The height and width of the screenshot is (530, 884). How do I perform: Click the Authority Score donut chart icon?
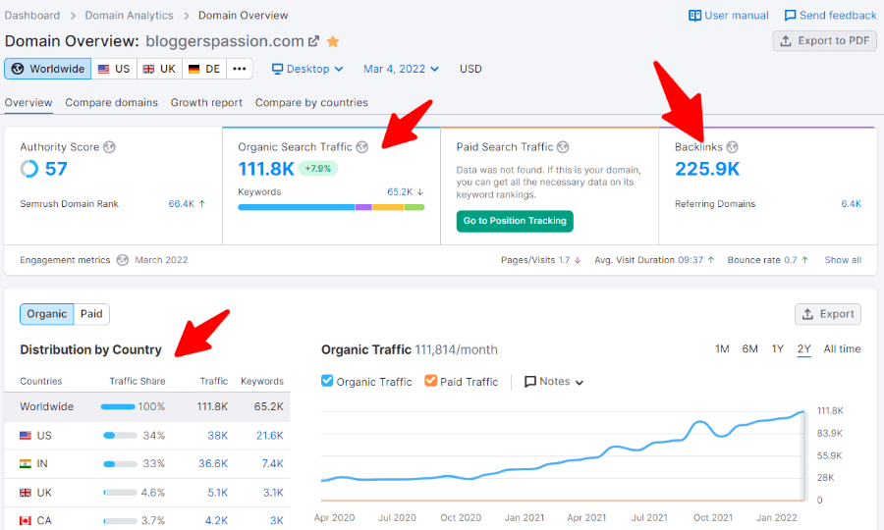(29, 169)
